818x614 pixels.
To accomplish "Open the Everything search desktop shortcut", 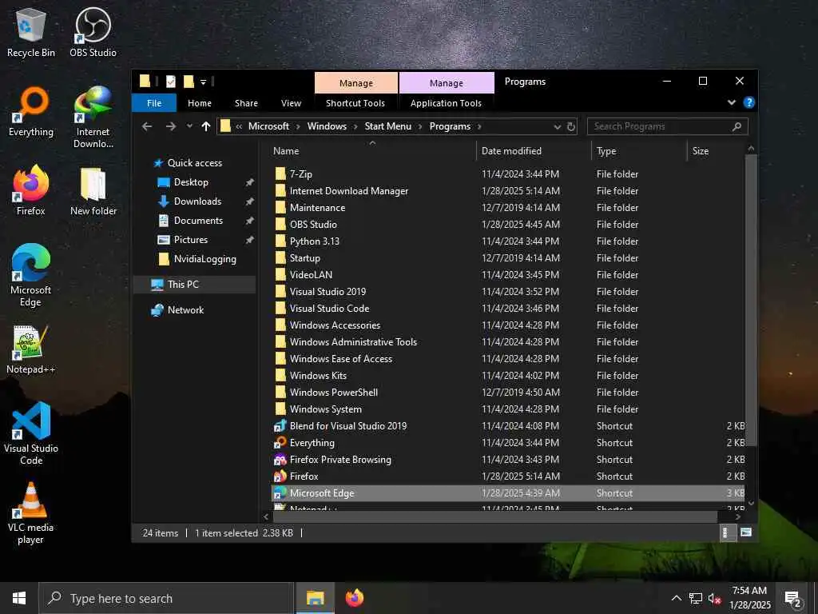I will pos(31,112).
